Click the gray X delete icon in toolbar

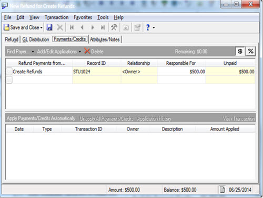point(59,27)
